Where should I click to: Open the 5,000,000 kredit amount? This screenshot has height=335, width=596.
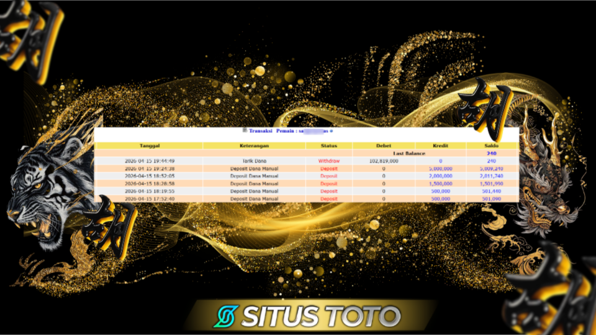click(x=440, y=168)
